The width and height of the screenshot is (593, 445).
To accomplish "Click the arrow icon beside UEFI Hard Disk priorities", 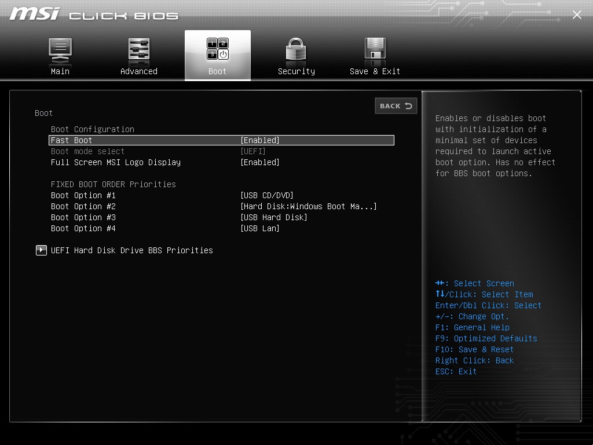I will 41,250.
